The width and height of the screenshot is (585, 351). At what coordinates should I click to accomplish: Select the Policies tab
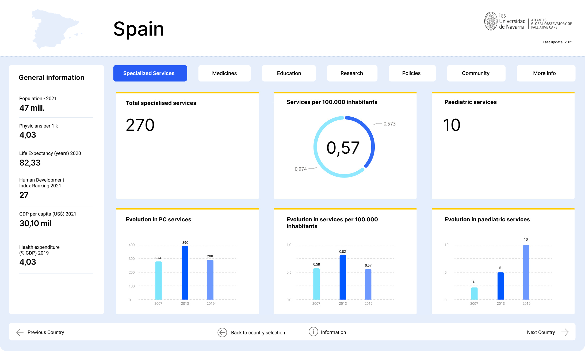click(x=411, y=73)
